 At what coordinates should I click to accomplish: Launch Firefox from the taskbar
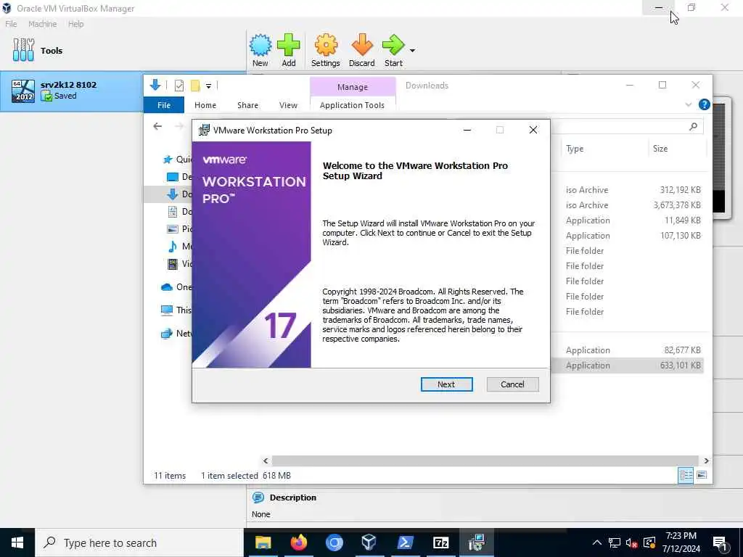(x=298, y=542)
